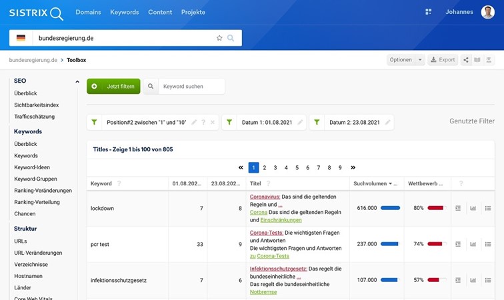Click the Johannes user name
The image size is (504, 300).
(459, 12)
